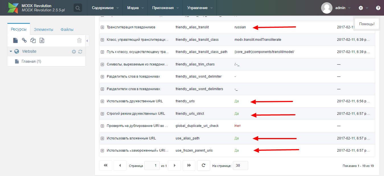Click the На странице rows-per-page field
Image resolution: width=384 pixels, height=176 pixels.
[x=241, y=166]
